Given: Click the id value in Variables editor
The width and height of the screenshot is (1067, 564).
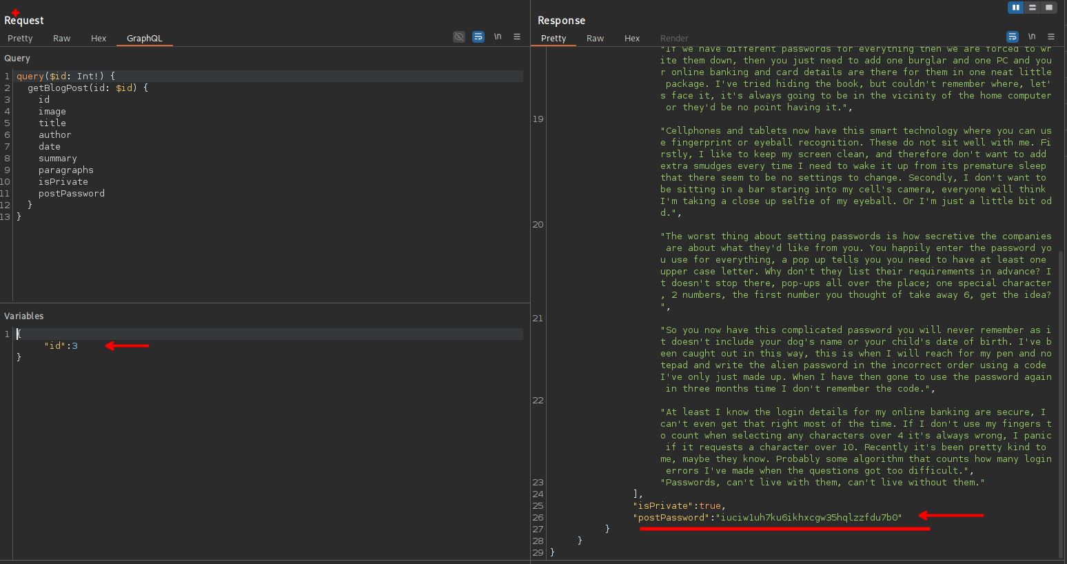Looking at the screenshot, I should tap(74, 346).
